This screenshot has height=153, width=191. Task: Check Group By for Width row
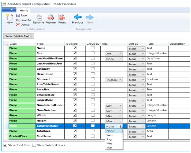[93, 115]
